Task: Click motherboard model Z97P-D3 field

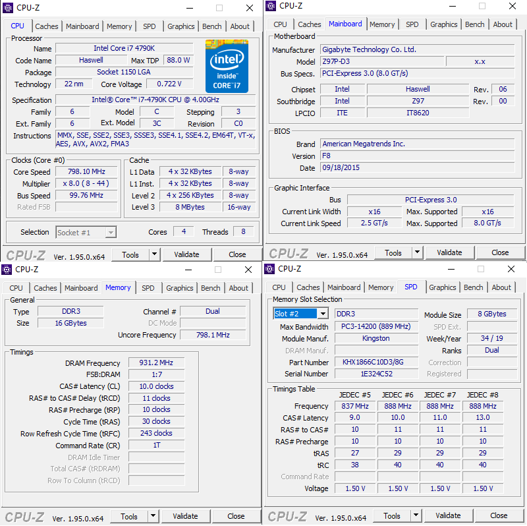Action: point(382,61)
